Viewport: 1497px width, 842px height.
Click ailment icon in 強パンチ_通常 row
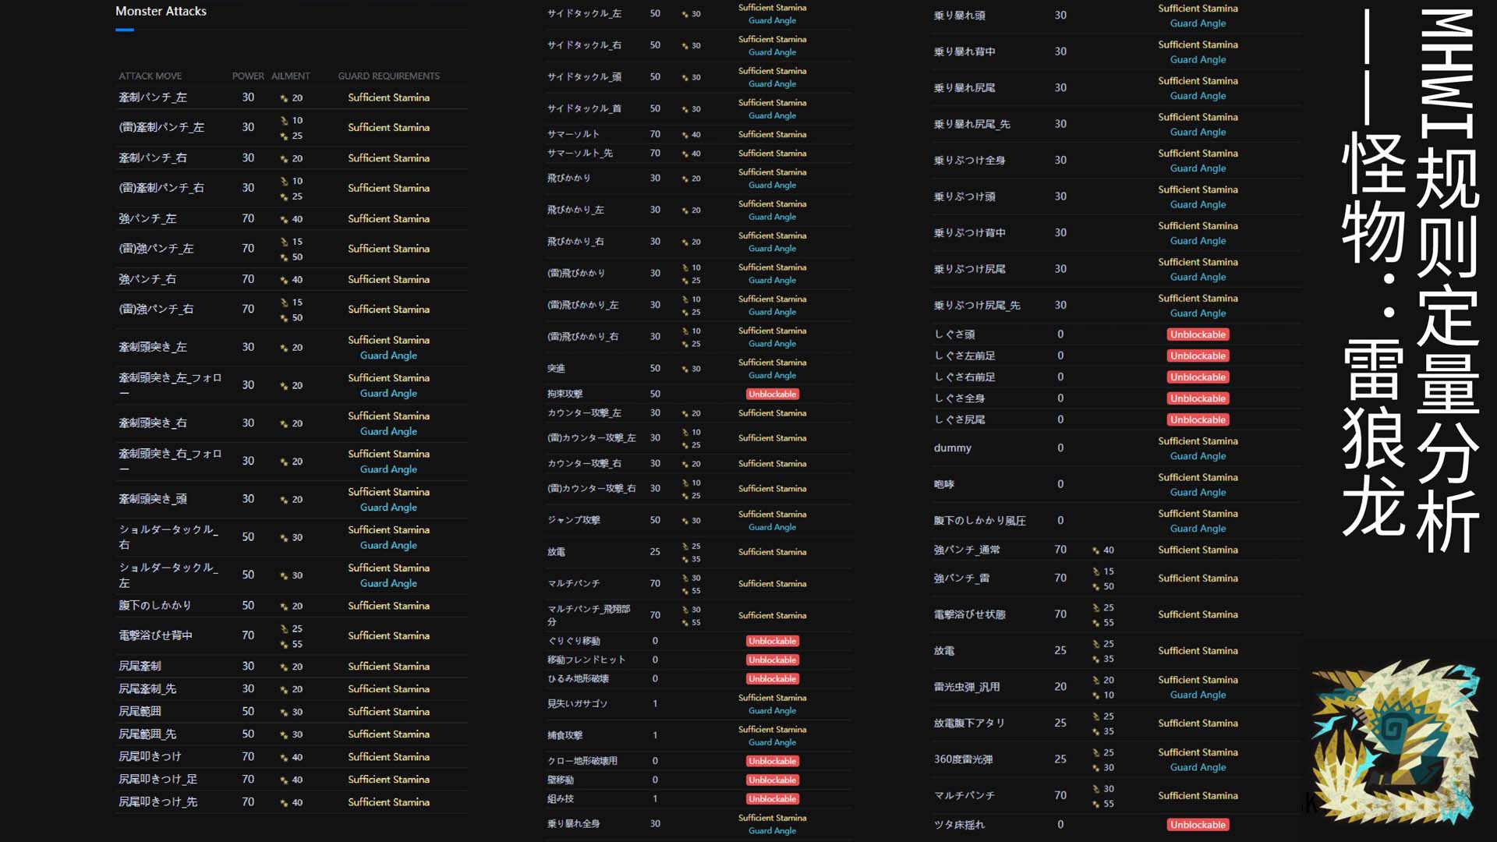click(x=1096, y=550)
